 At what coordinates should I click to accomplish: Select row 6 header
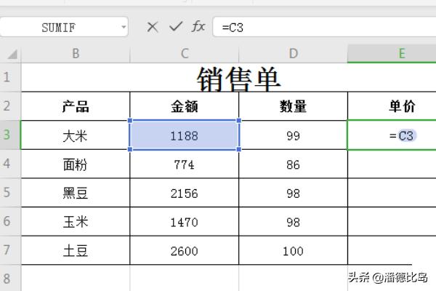coord(10,221)
